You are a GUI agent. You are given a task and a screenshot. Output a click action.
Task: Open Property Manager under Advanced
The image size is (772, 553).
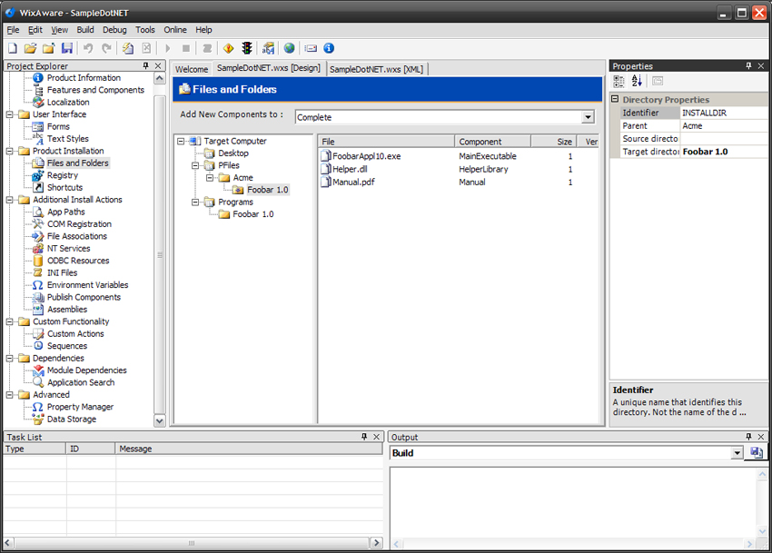(x=80, y=407)
